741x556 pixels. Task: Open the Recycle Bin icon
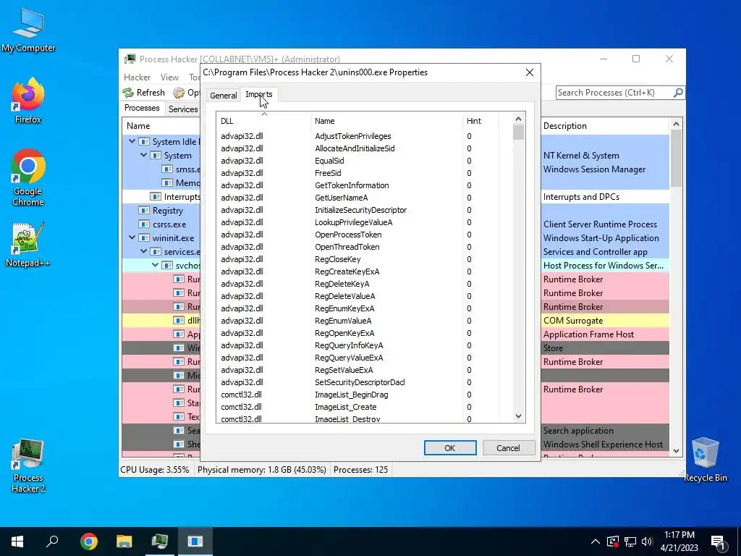point(705,459)
